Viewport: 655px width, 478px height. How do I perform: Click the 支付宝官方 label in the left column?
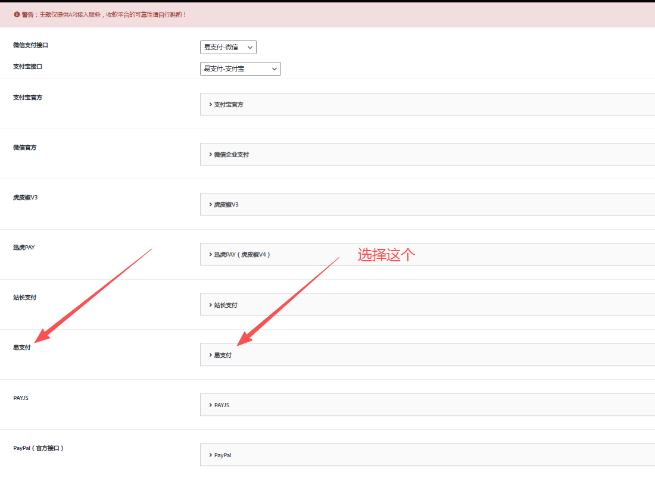coord(28,97)
